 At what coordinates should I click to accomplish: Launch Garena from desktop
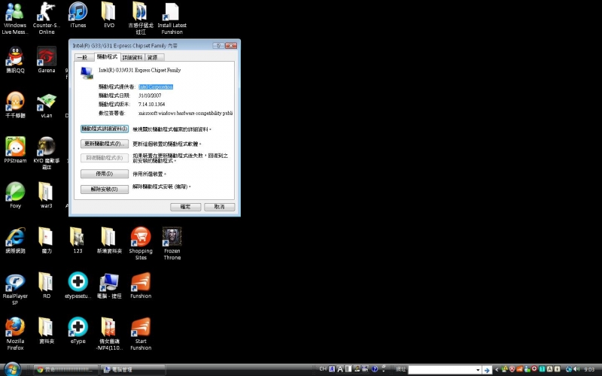tap(47, 60)
